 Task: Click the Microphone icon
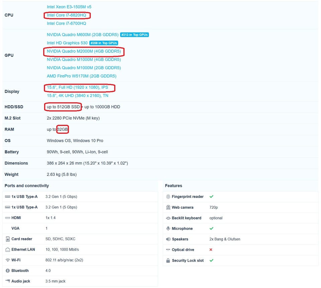click(168, 228)
